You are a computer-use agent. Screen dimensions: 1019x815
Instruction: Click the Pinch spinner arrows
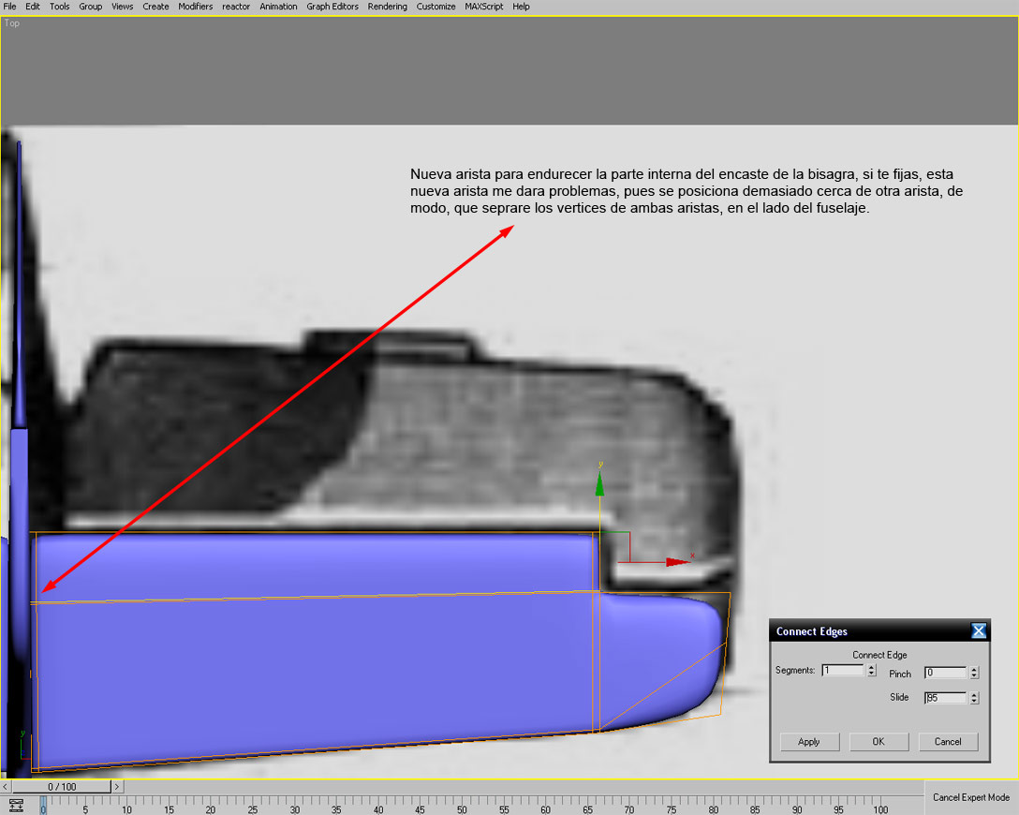coord(974,673)
